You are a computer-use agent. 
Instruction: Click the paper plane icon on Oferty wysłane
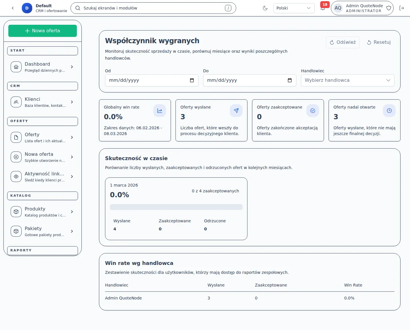point(236,111)
